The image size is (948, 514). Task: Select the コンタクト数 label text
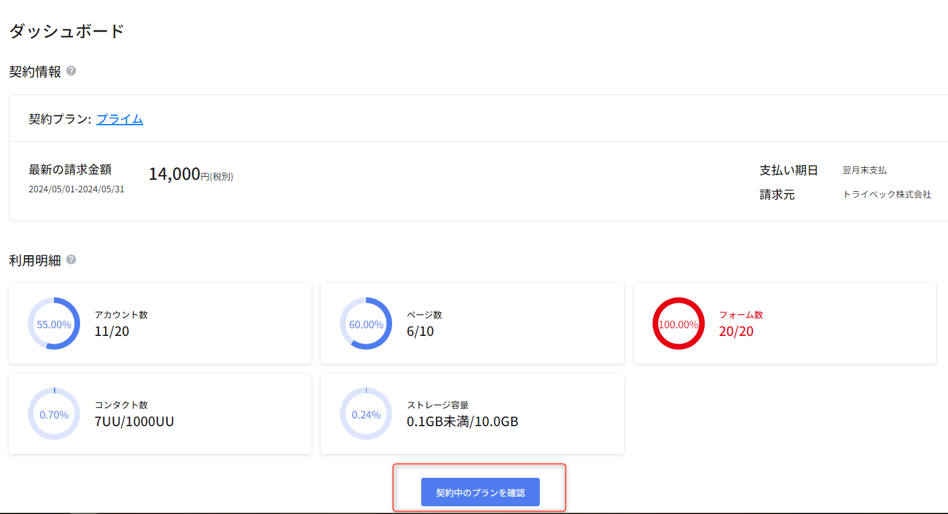pos(121,405)
